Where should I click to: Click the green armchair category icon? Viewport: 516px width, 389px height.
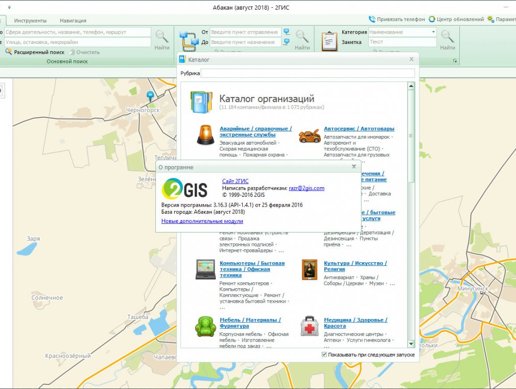pyautogui.click(x=205, y=327)
